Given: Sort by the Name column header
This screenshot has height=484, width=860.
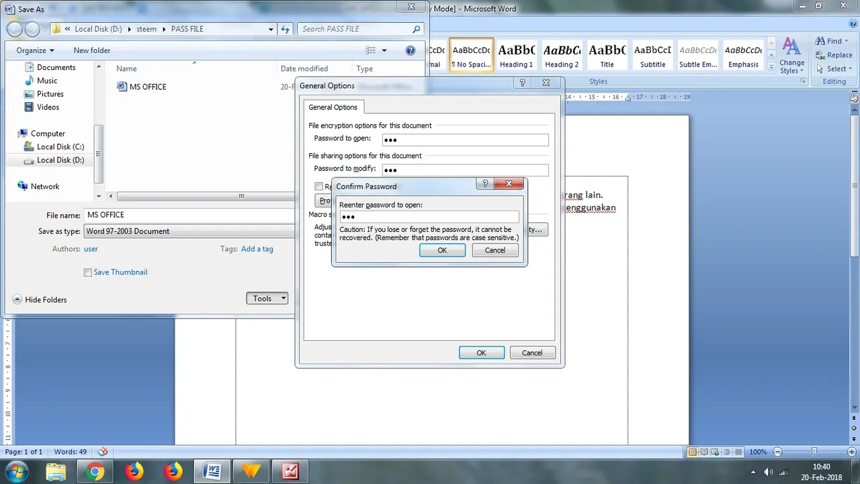Looking at the screenshot, I should pos(126,69).
